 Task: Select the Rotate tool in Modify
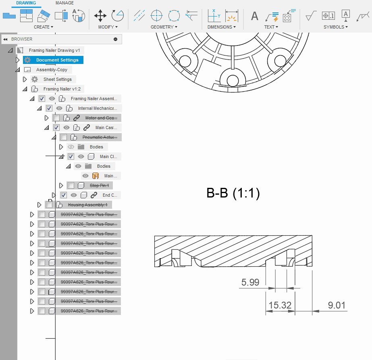[x=118, y=16]
